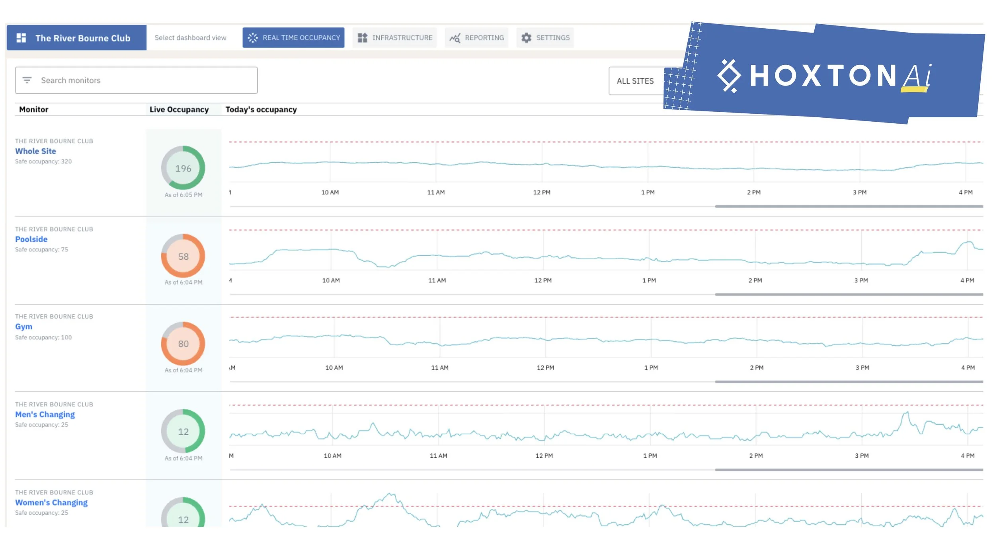
Task: Click the Whole Site occupancy gauge showing 196
Action: click(x=183, y=168)
